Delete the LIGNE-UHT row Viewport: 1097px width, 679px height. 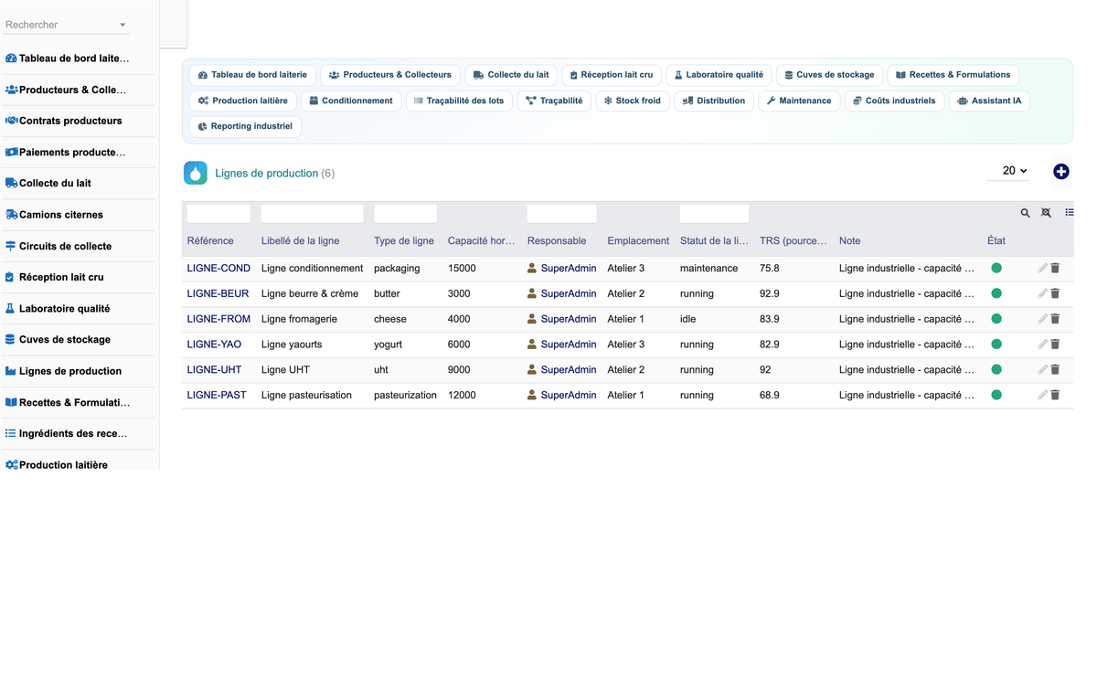click(x=1055, y=369)
